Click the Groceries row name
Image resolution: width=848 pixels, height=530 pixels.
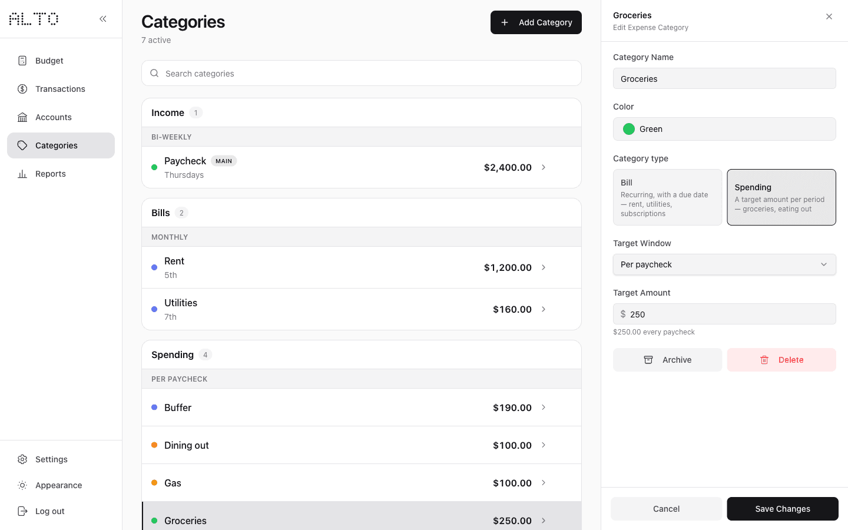(x=185, y=521)
